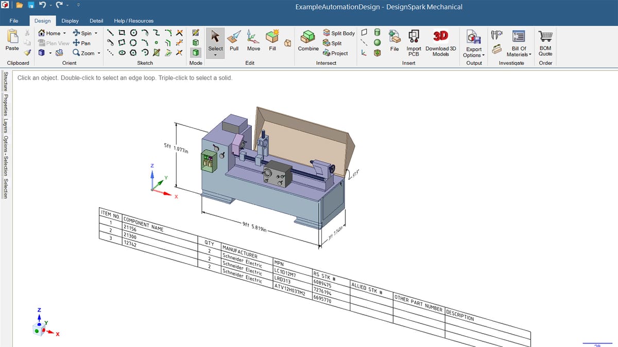Click Import PCB
This screenshot has width=618, height=347.
pos(414,42)
